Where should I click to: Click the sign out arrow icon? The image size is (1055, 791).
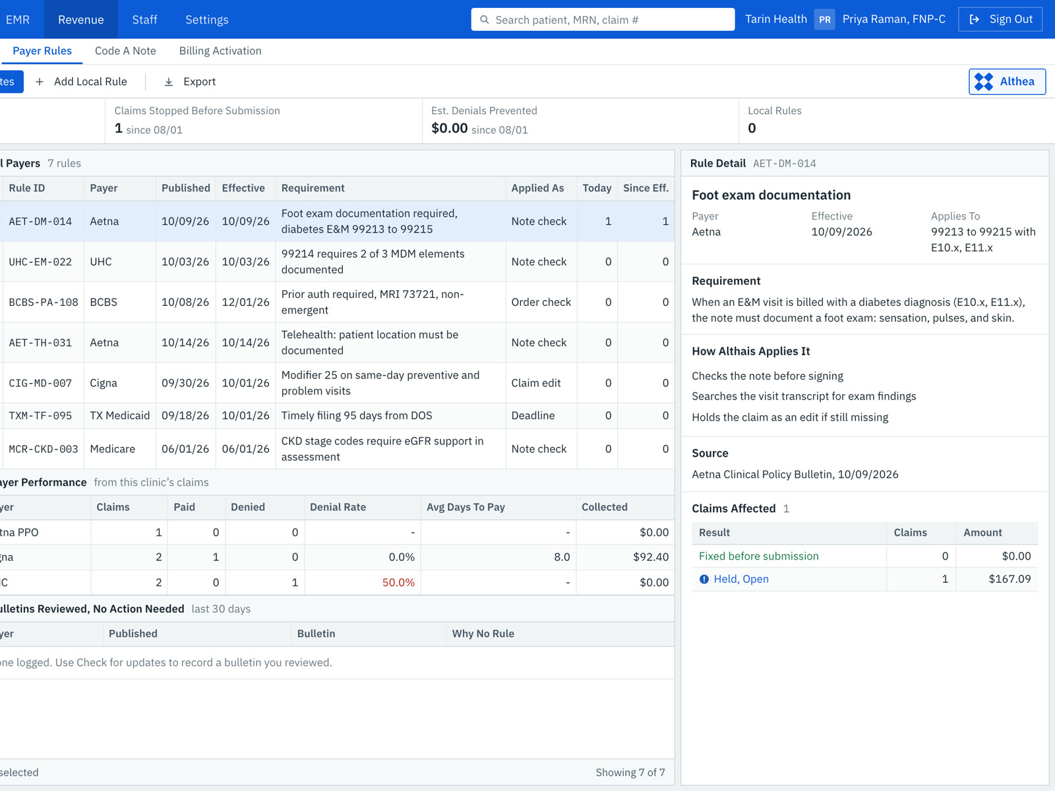(975, 20)
